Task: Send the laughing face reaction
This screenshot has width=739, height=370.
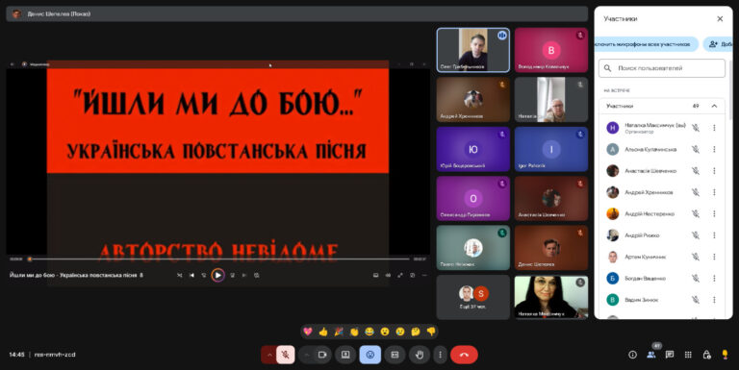Action: (x=369, y=332)
